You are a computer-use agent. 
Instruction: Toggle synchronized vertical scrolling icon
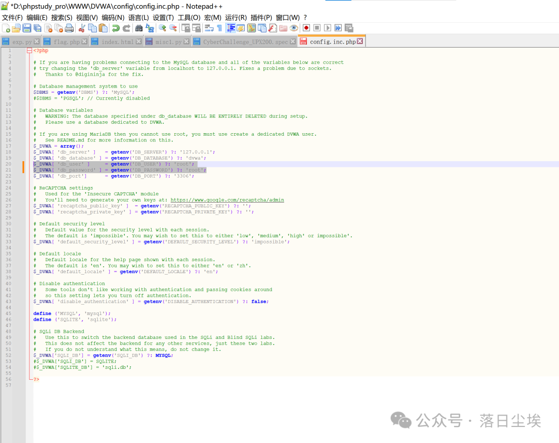(x=186, y=28)
